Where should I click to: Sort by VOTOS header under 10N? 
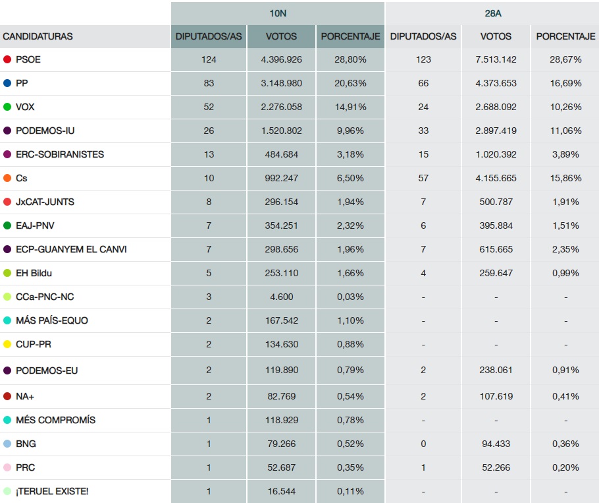click(x=281, y=36)
